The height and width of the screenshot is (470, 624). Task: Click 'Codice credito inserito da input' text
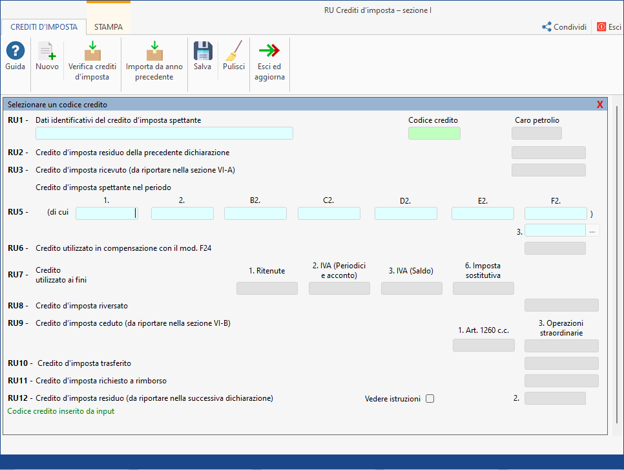tap(61, 411)
